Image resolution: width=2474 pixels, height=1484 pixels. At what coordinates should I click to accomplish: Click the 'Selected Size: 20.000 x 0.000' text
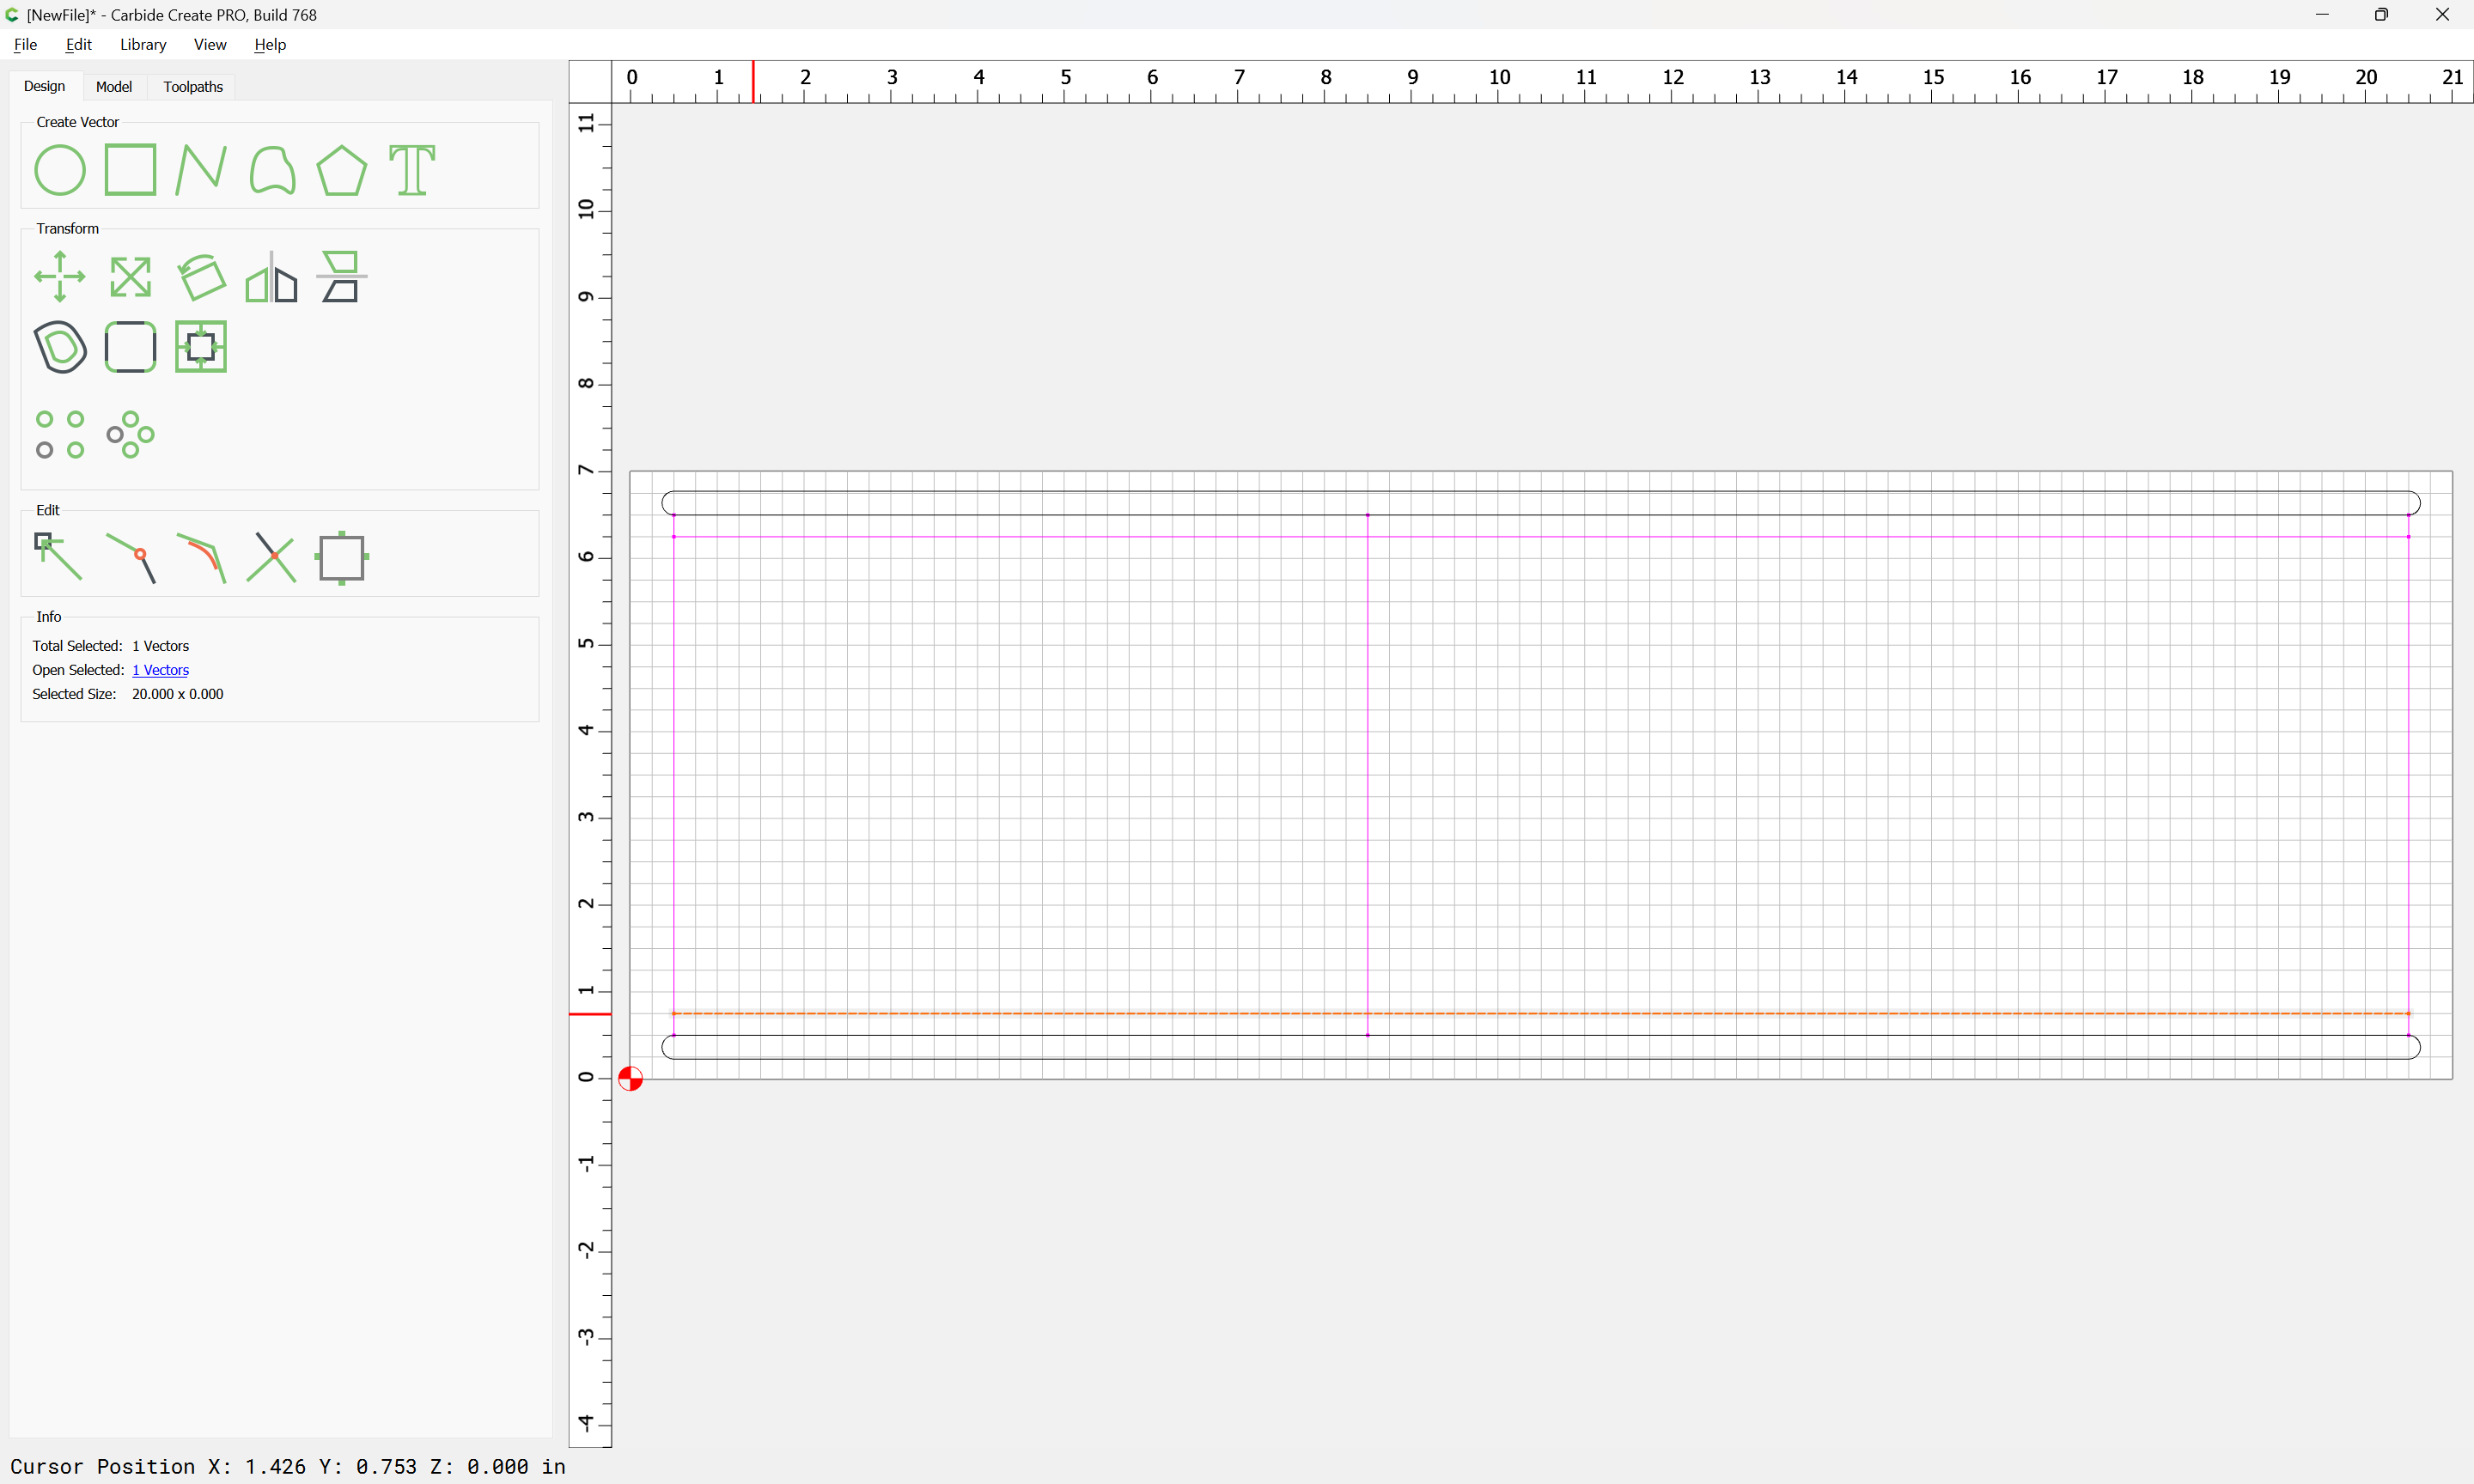(x=128, y=694)
